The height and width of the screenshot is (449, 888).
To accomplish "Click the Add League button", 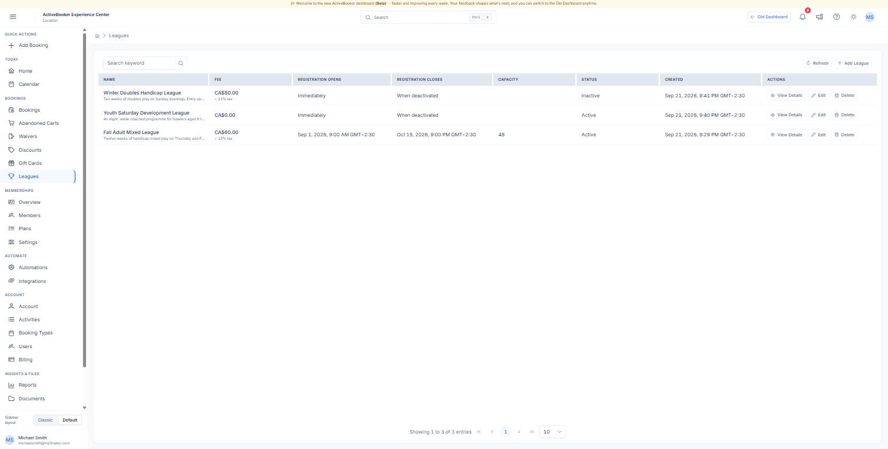I will tap(853, 63).
